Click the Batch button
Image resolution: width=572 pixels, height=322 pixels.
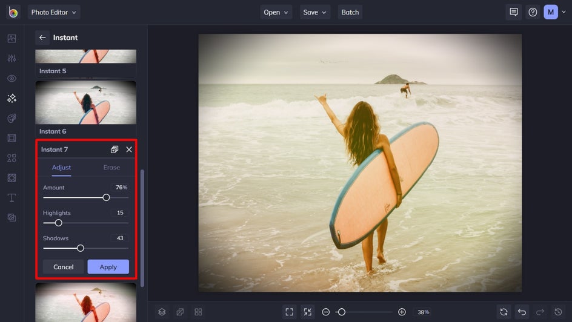[350, 12]
